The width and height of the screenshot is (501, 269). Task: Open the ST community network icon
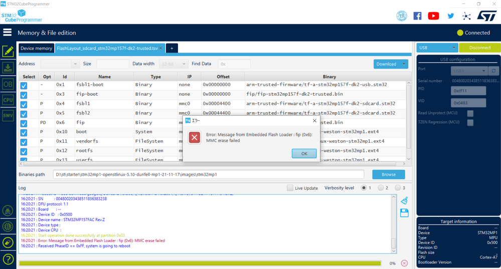pyautogui.click(x=466, y=16)
